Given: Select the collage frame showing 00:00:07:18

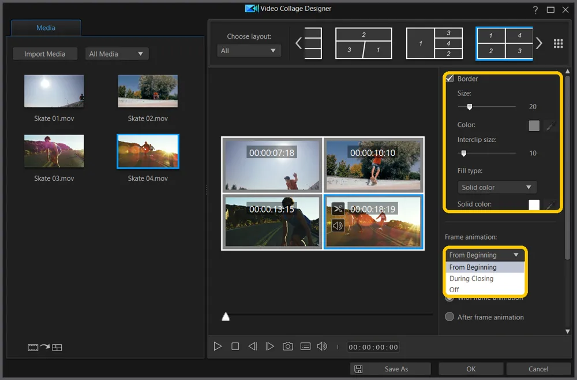Looking at the screenshot, I should [272, 165].
